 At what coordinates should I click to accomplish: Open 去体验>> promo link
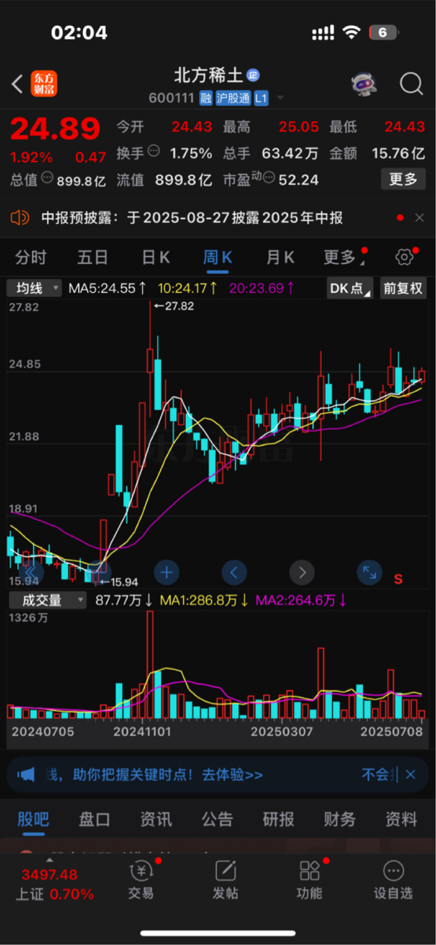click(x=232, y=775)
